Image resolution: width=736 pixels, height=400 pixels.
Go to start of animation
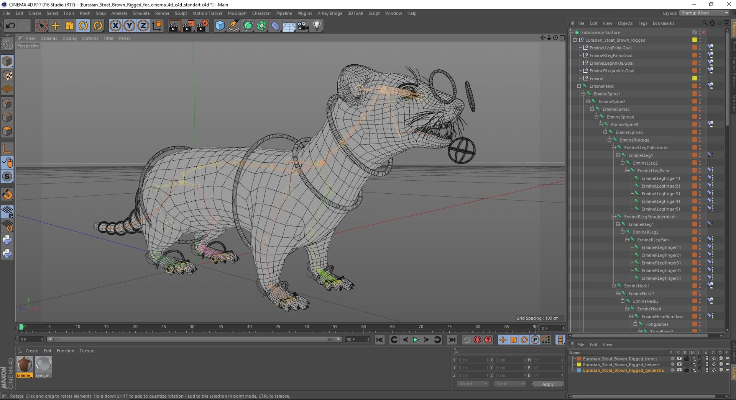(x=379, y=340)
